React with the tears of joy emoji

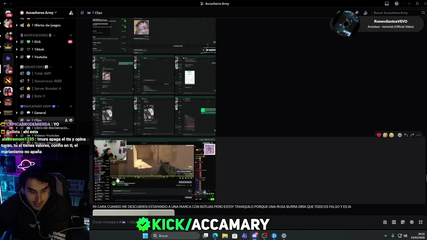click(x=391, y=135)
